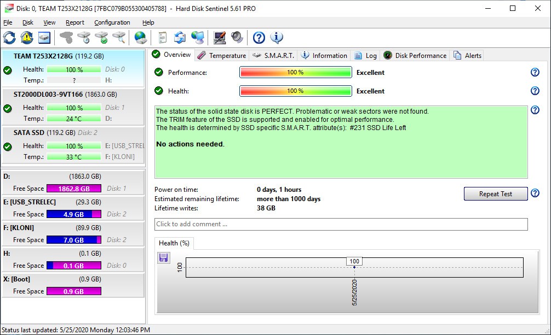Open the report notepad icon in toolbar

click(162, 38)
